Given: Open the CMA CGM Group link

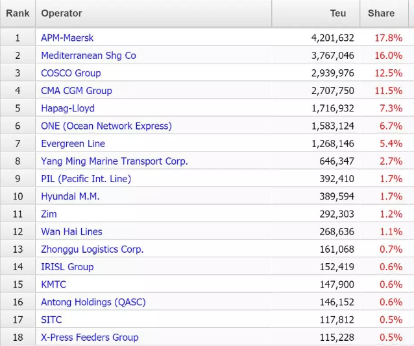Looking at the screenshot, I should (77, 91).
